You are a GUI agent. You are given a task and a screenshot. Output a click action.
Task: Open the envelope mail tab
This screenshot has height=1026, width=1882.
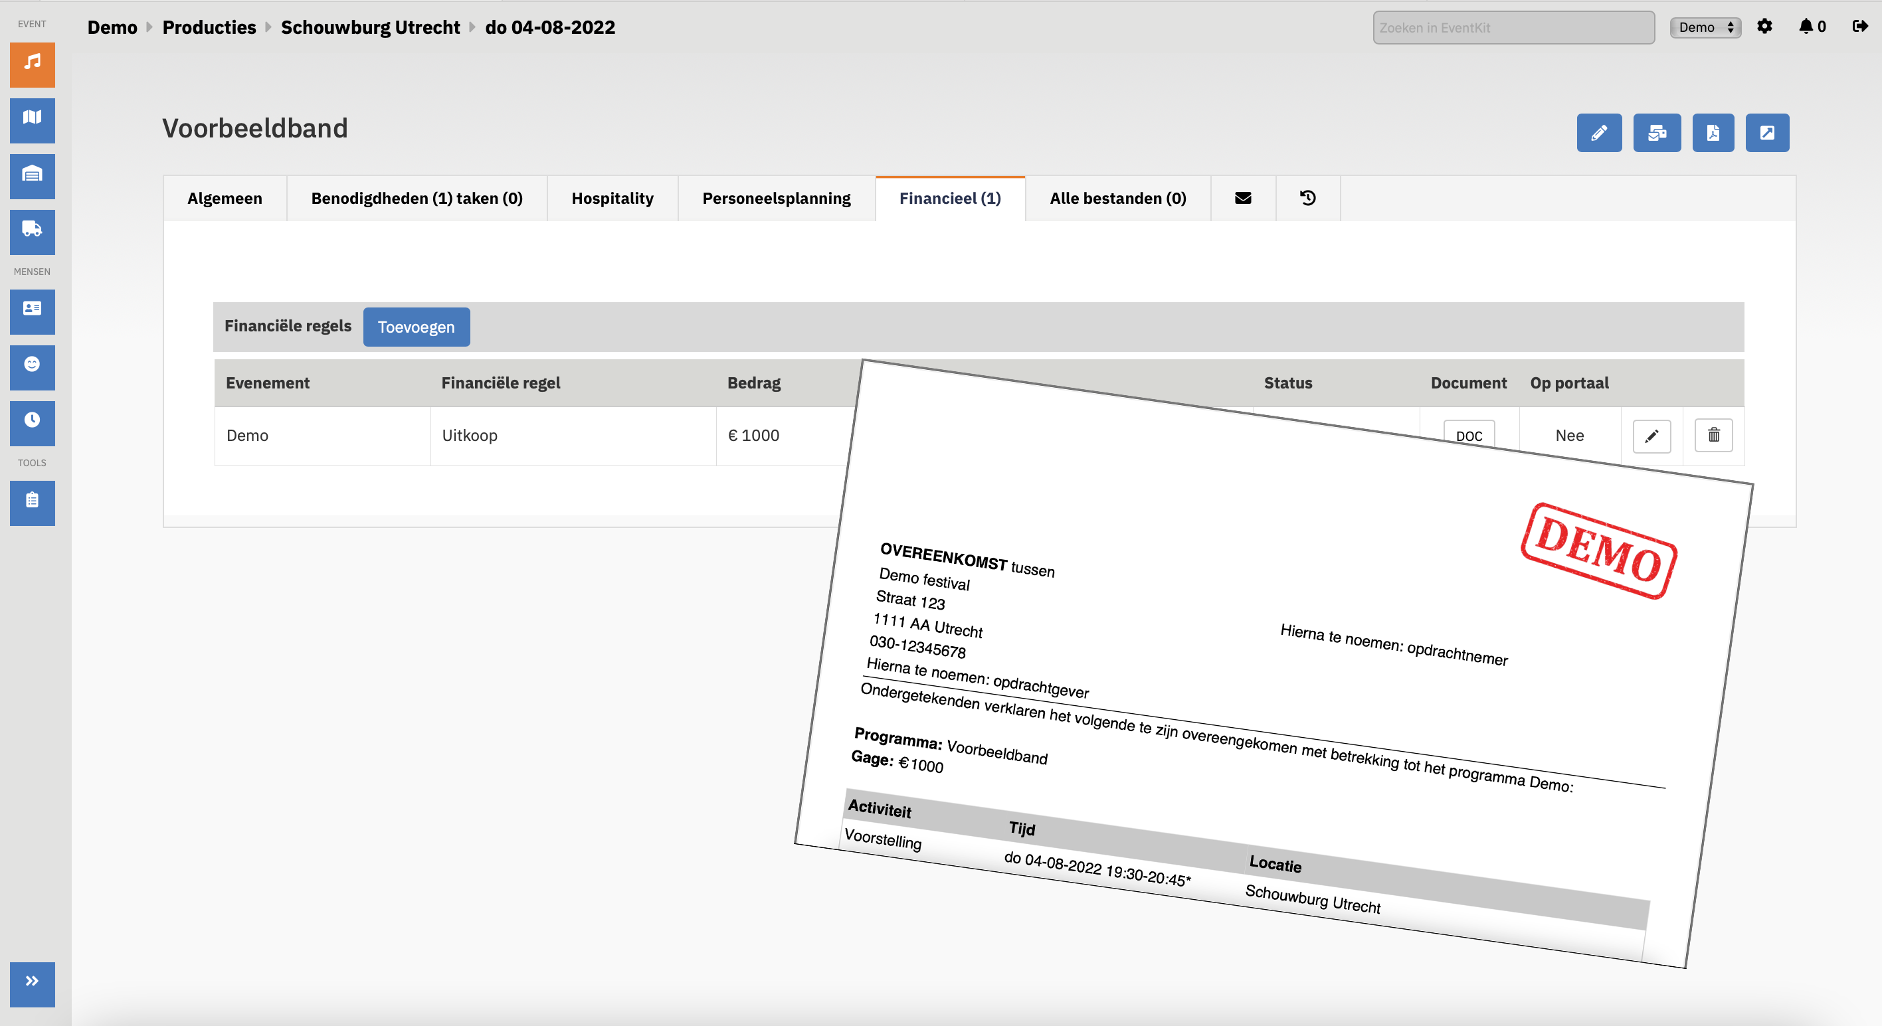pyautogui.click(x=1243, y=198)
